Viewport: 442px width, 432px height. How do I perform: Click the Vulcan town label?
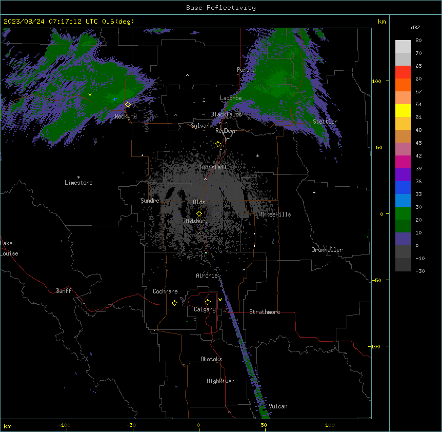click(278, 406)
